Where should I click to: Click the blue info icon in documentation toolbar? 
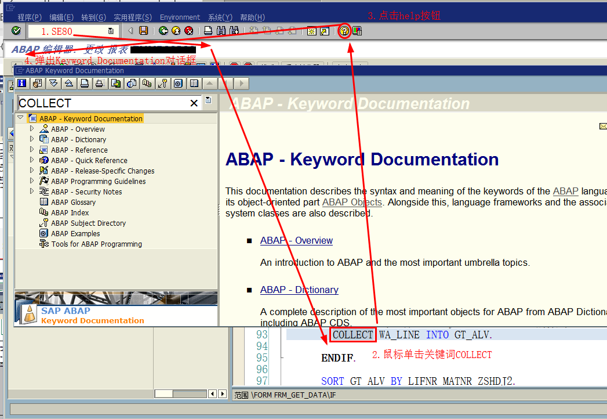click(x=22, y=84)
